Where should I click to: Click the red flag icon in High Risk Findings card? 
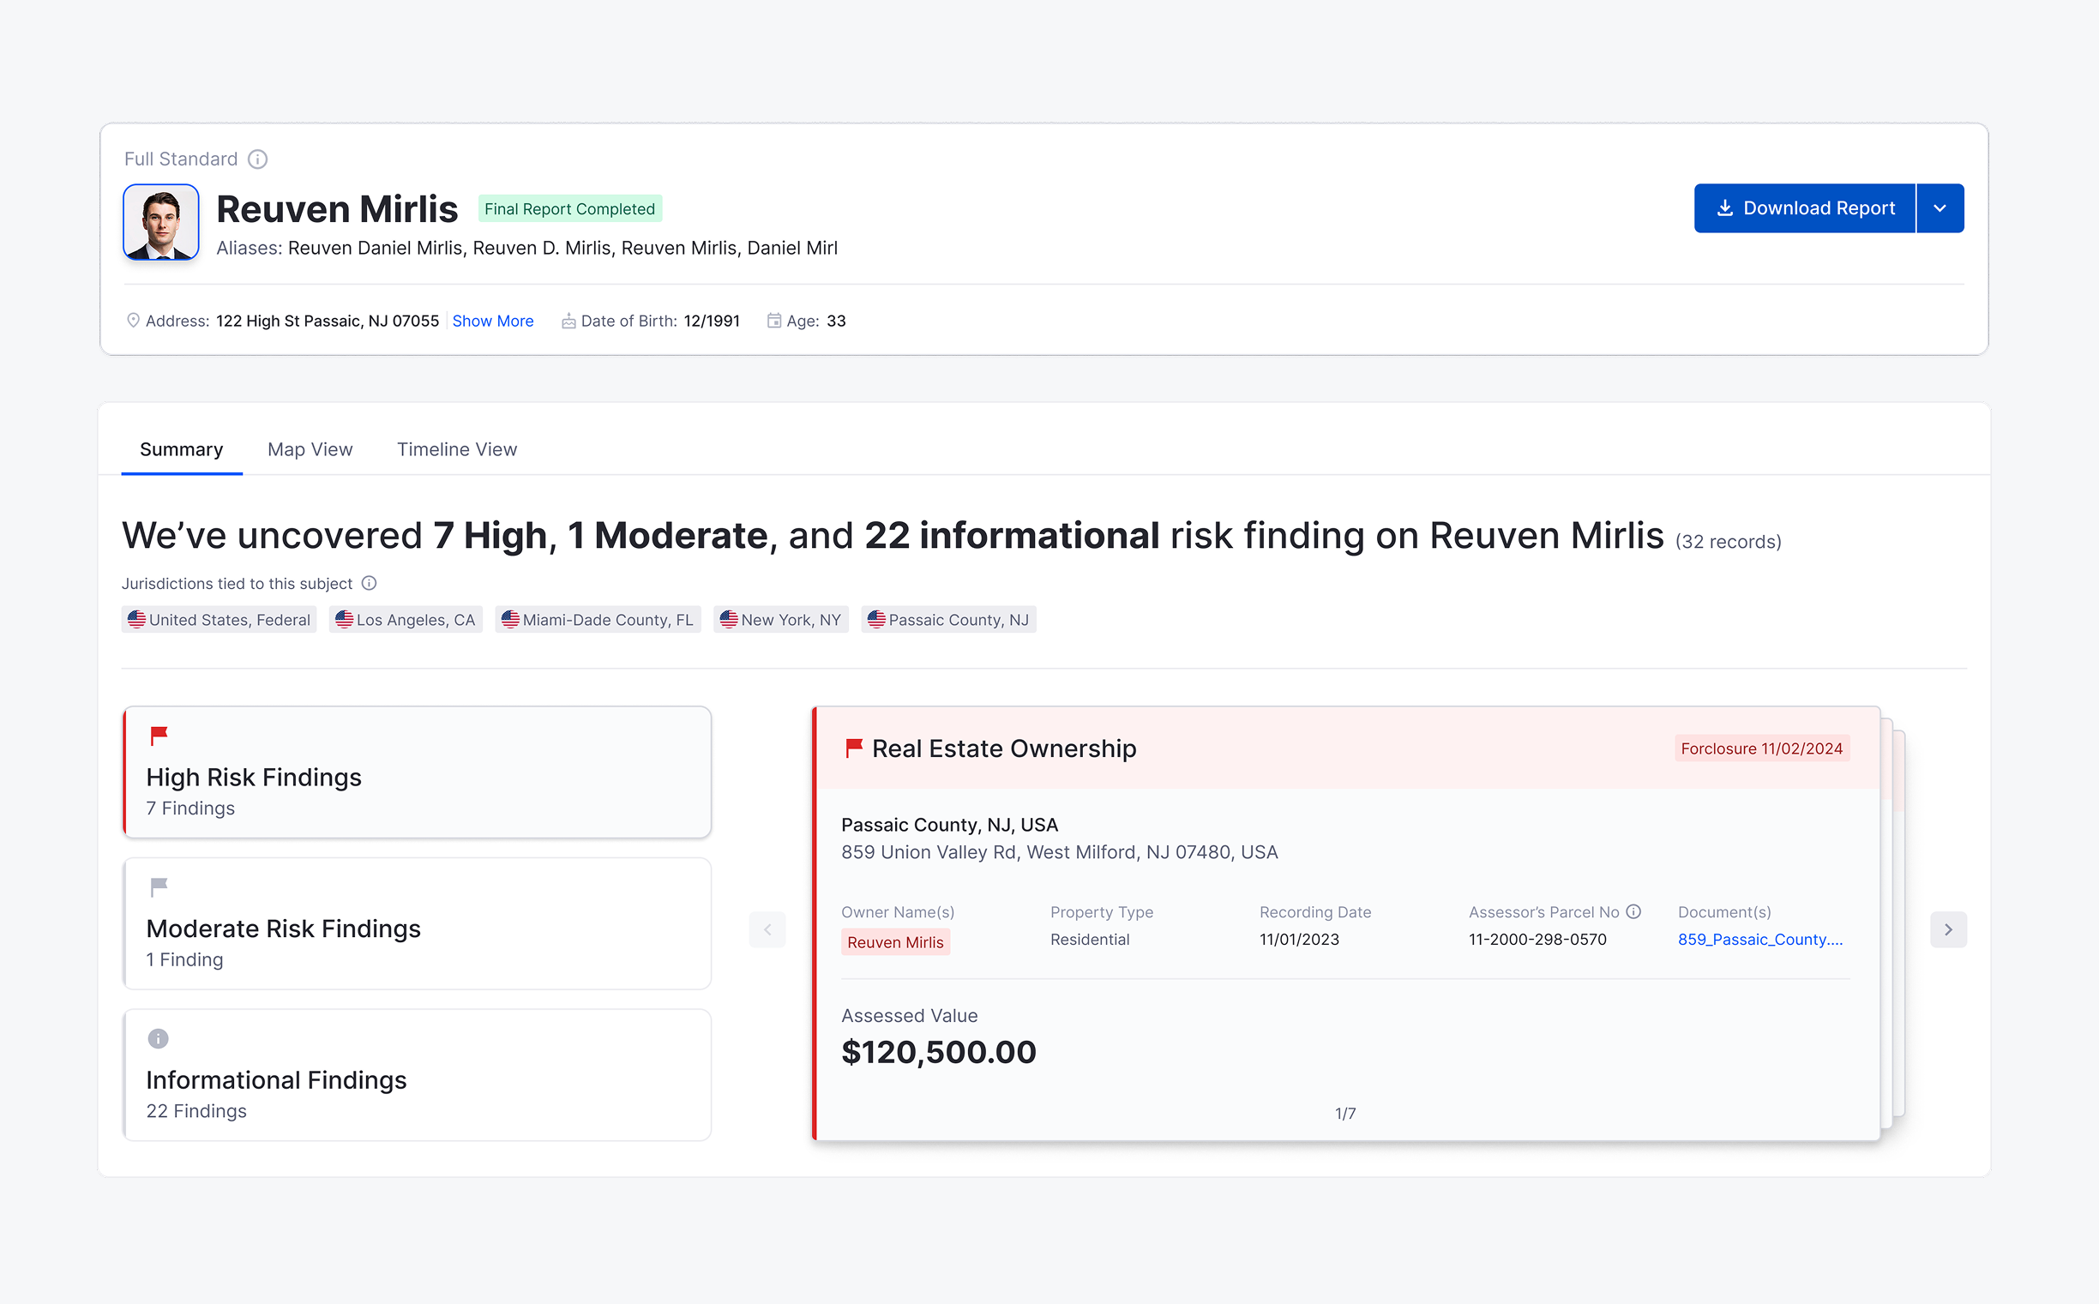click(x=159, y=736)
